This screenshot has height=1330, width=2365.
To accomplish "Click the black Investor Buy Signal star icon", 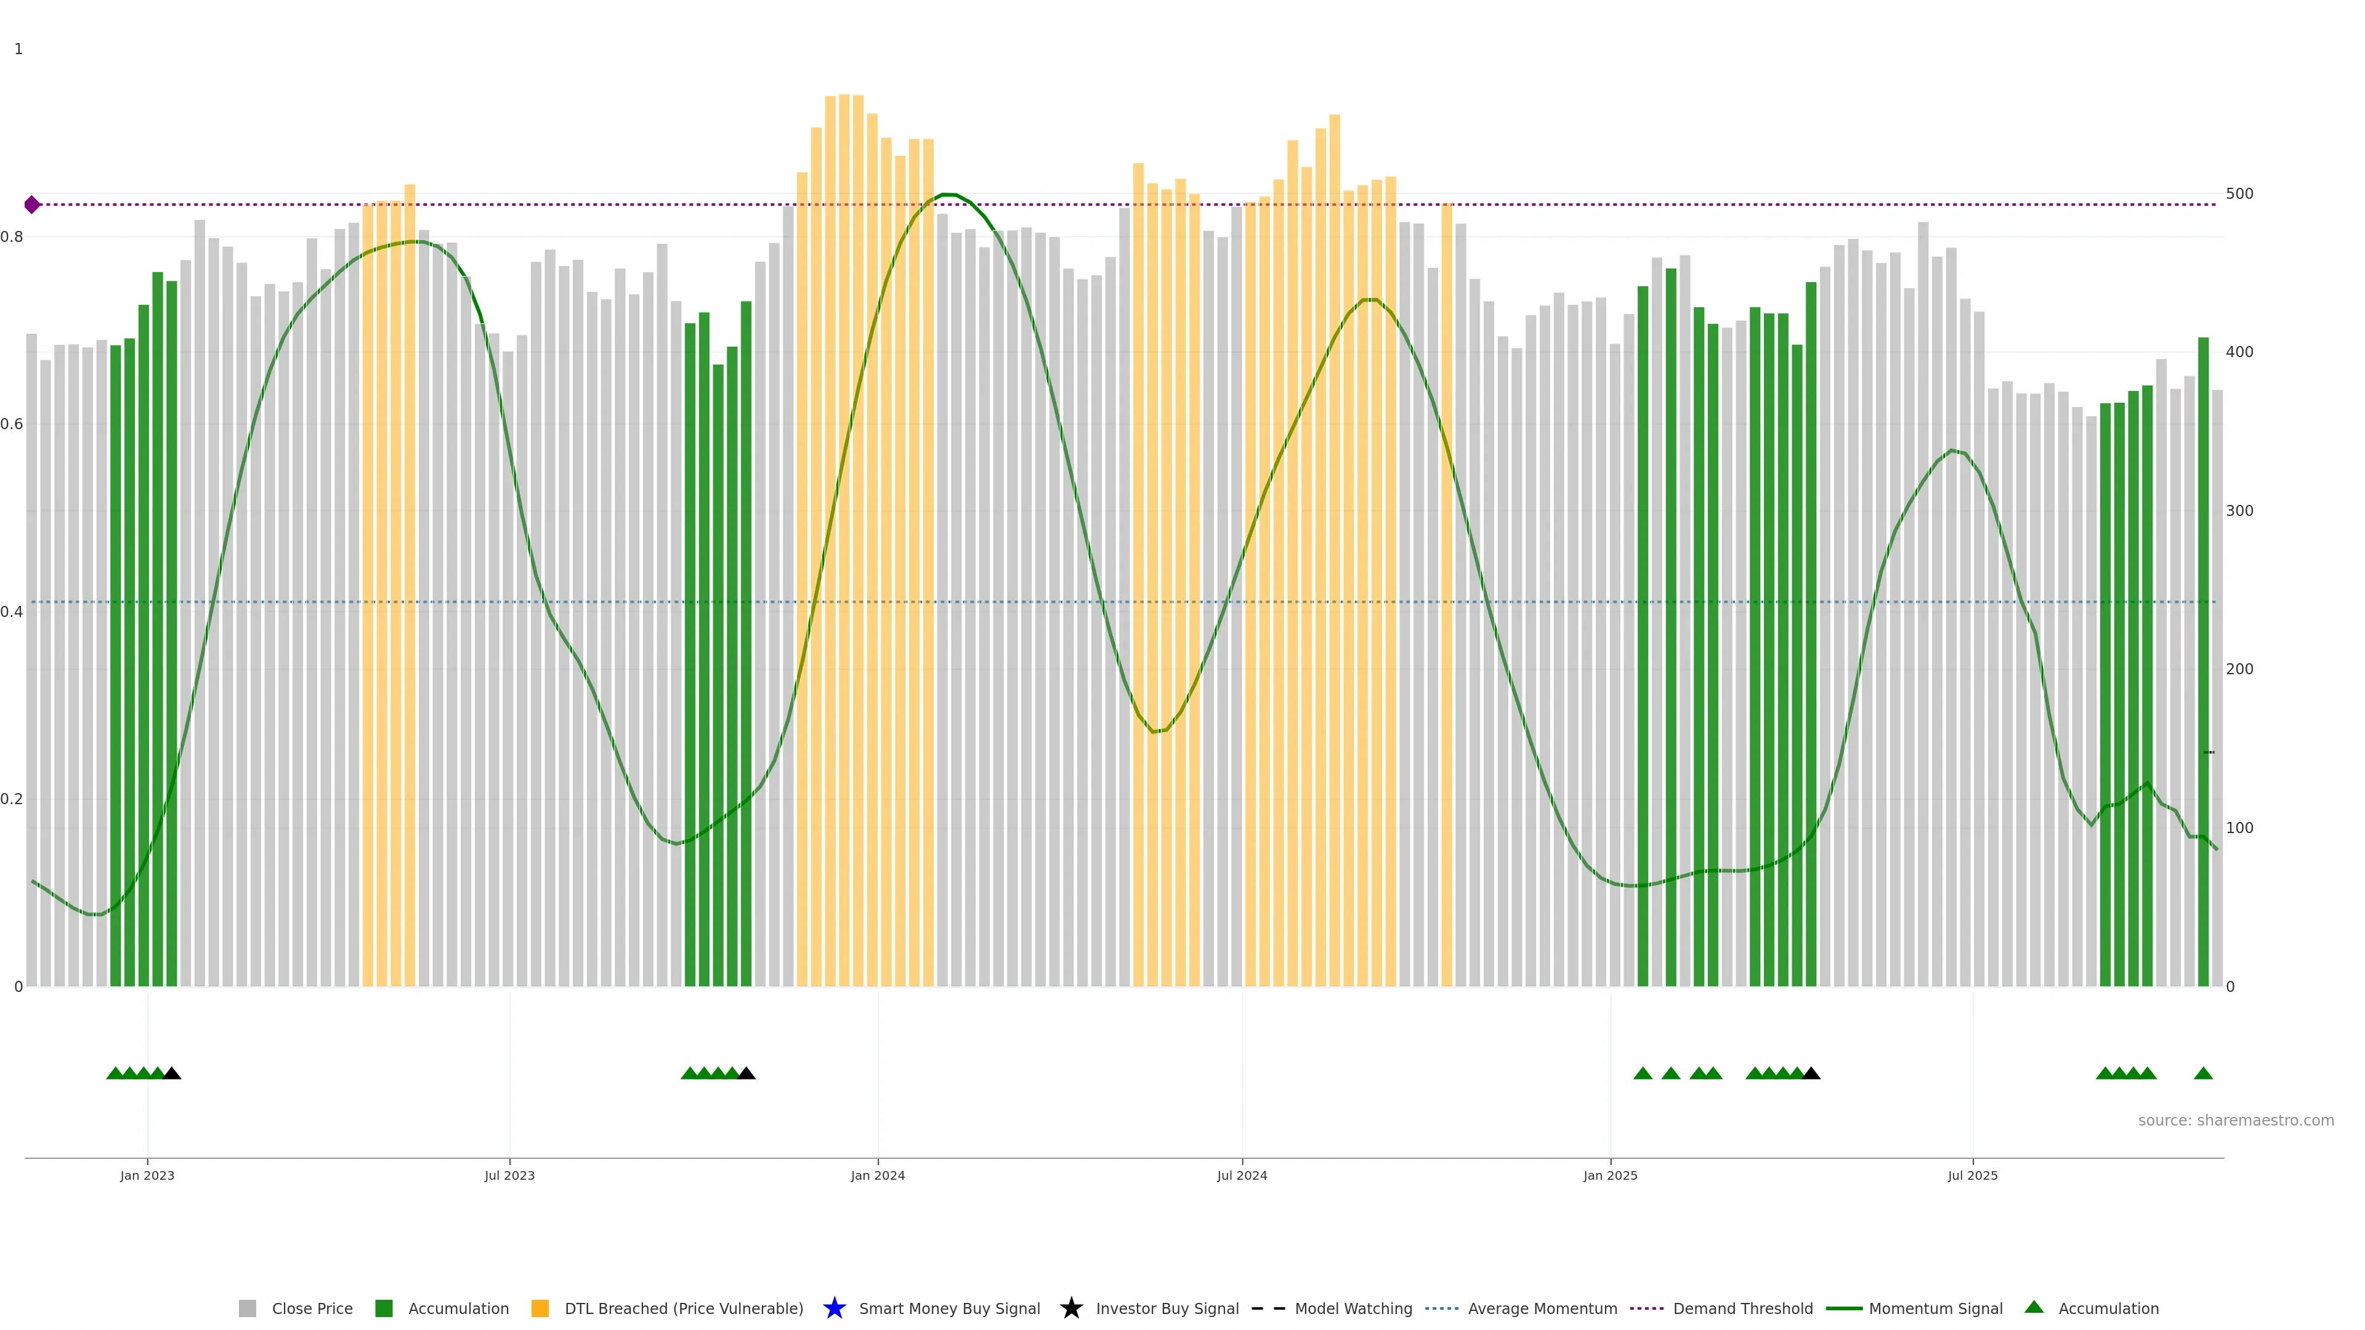I will pyautogui.click(x=1070, y=1308).
